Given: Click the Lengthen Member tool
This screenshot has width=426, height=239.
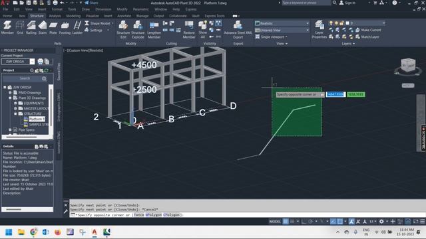Looking at the screenshot, I should click(154, 30).
